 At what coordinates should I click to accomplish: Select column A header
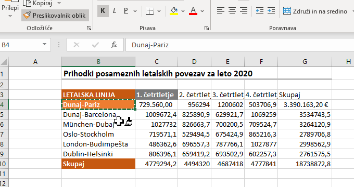click(x=35, y=62)
